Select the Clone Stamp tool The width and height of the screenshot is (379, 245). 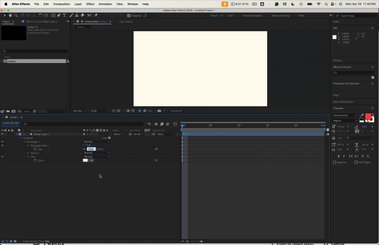click(76, 15)
